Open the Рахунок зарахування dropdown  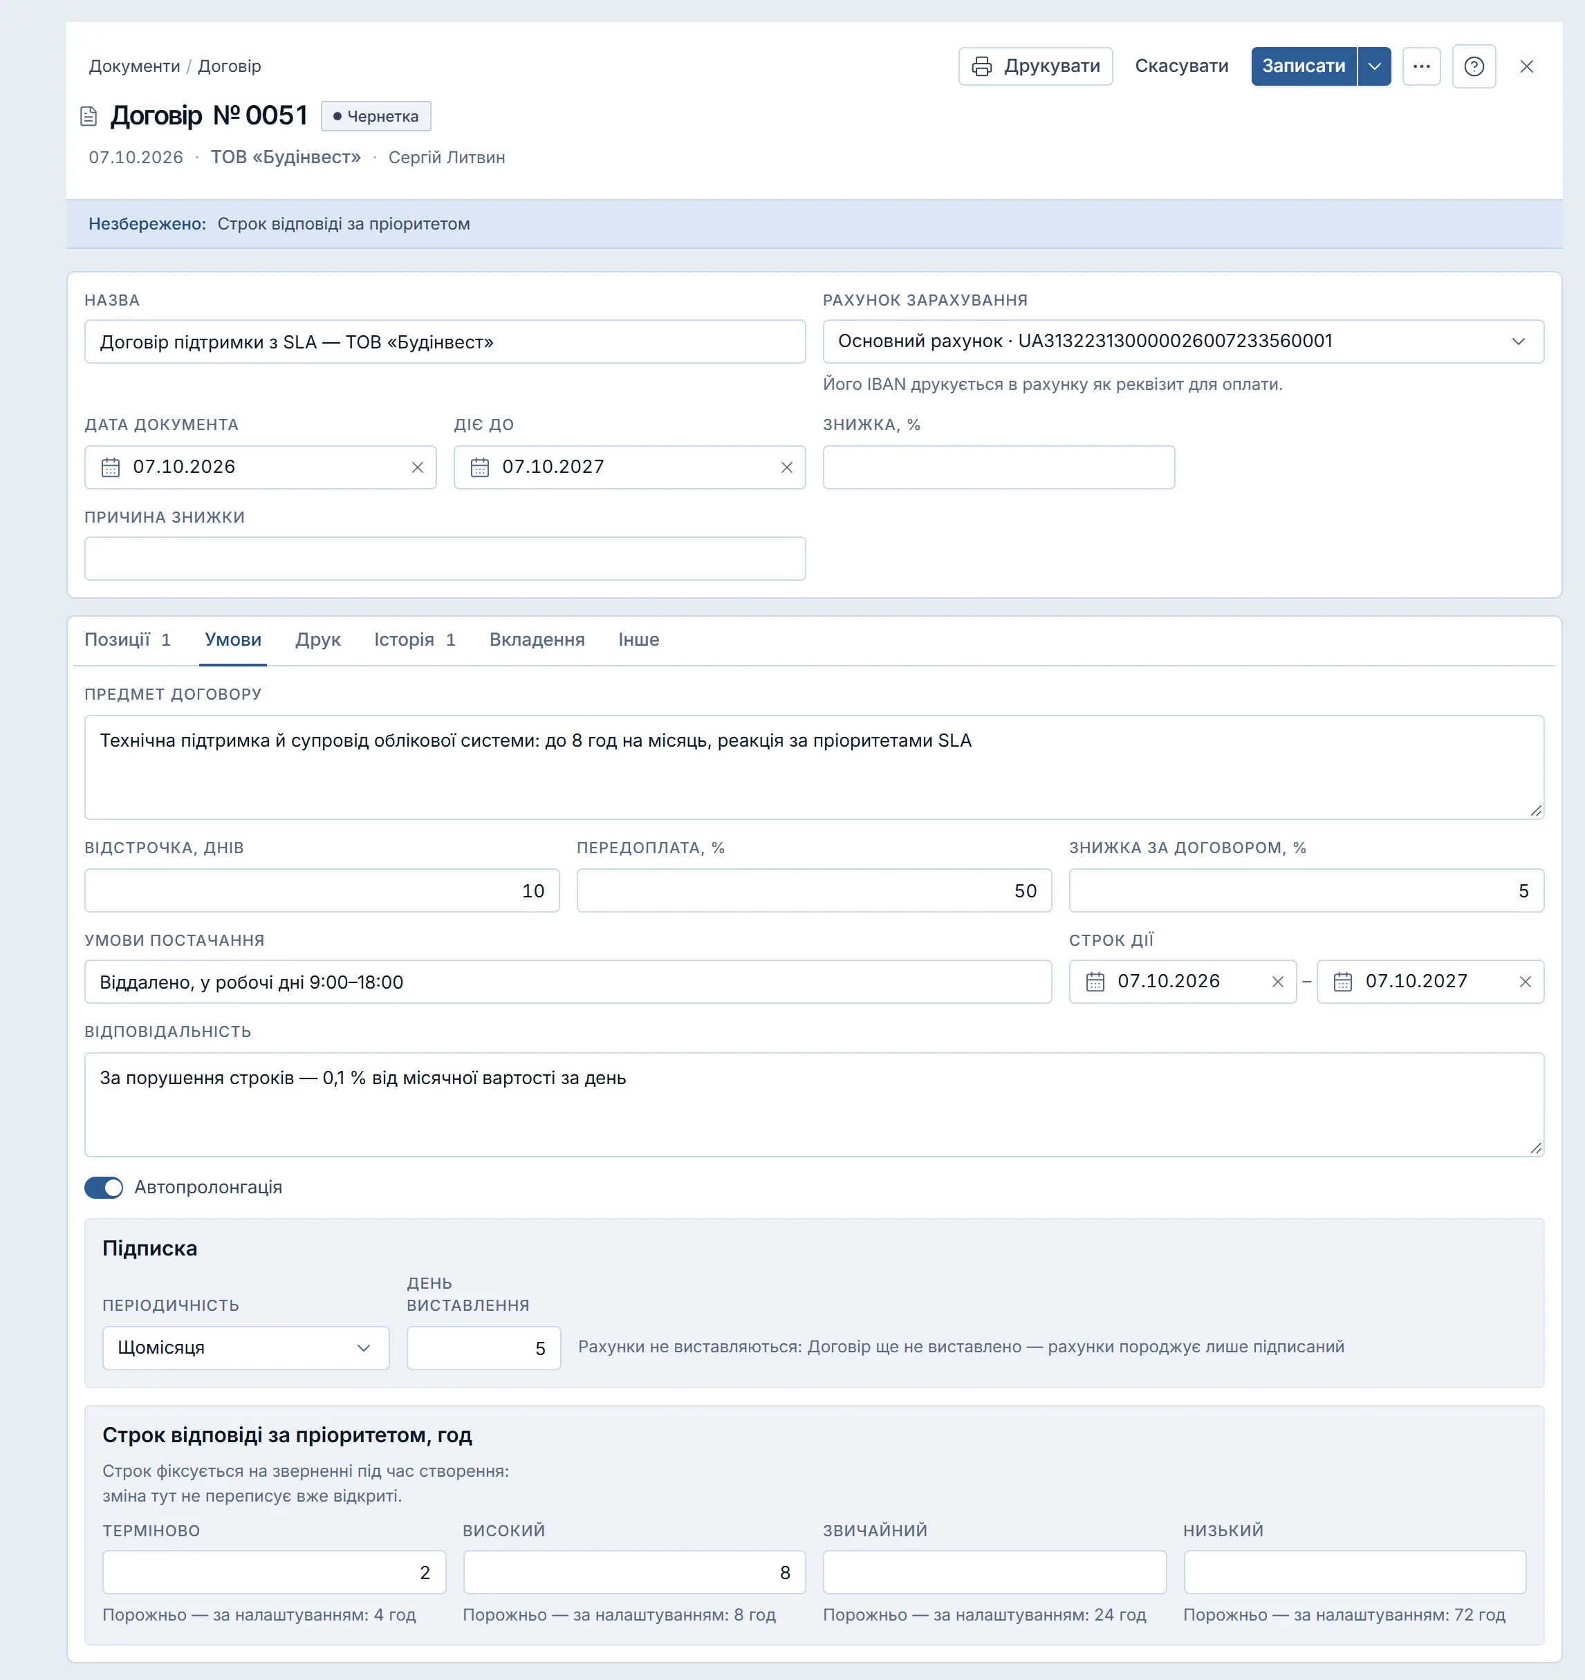1183,342
